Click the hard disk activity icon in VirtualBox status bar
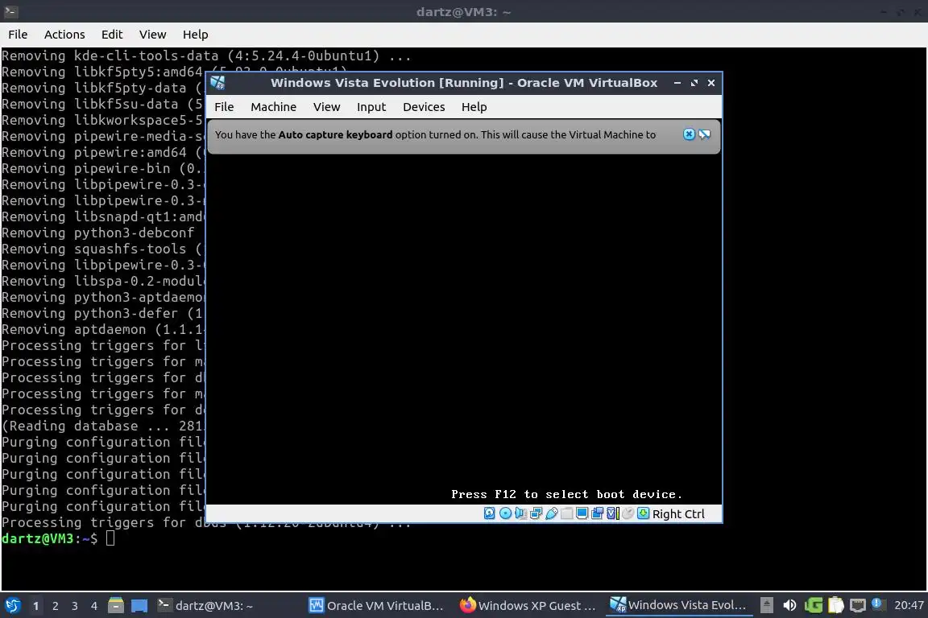928x618 pixels. pyautogui.click(x=490, y=513)
